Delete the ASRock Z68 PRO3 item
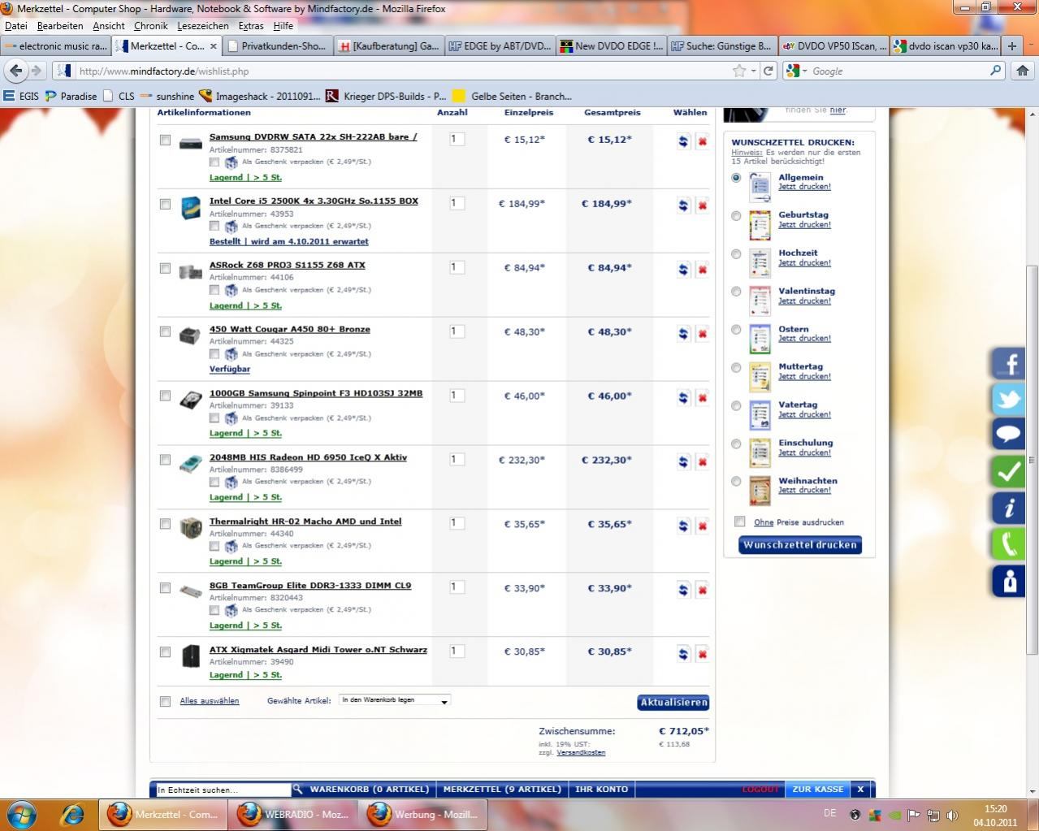The height and width of the screenshot is (831, 1039). point(703,270)
